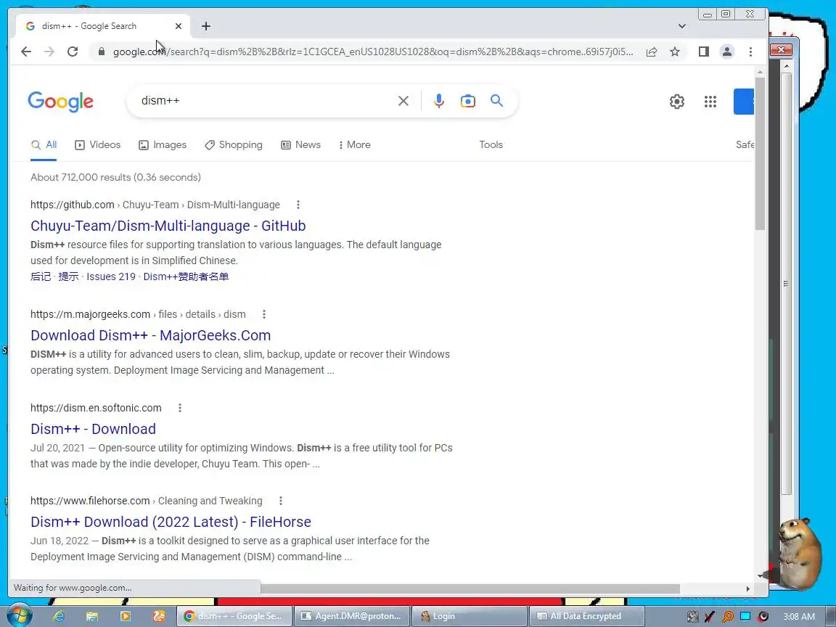836x627 pixels.
Task: View site information via the lock icon
Action: (x=102, y=52)
